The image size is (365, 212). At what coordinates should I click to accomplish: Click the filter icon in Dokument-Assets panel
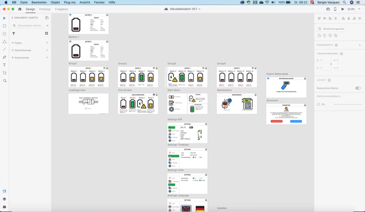tap(14, 33)
